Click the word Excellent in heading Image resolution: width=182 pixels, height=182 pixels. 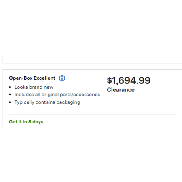44,78
